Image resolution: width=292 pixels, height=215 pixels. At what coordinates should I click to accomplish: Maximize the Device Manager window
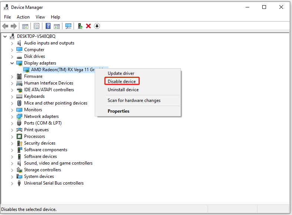point(264,7)
